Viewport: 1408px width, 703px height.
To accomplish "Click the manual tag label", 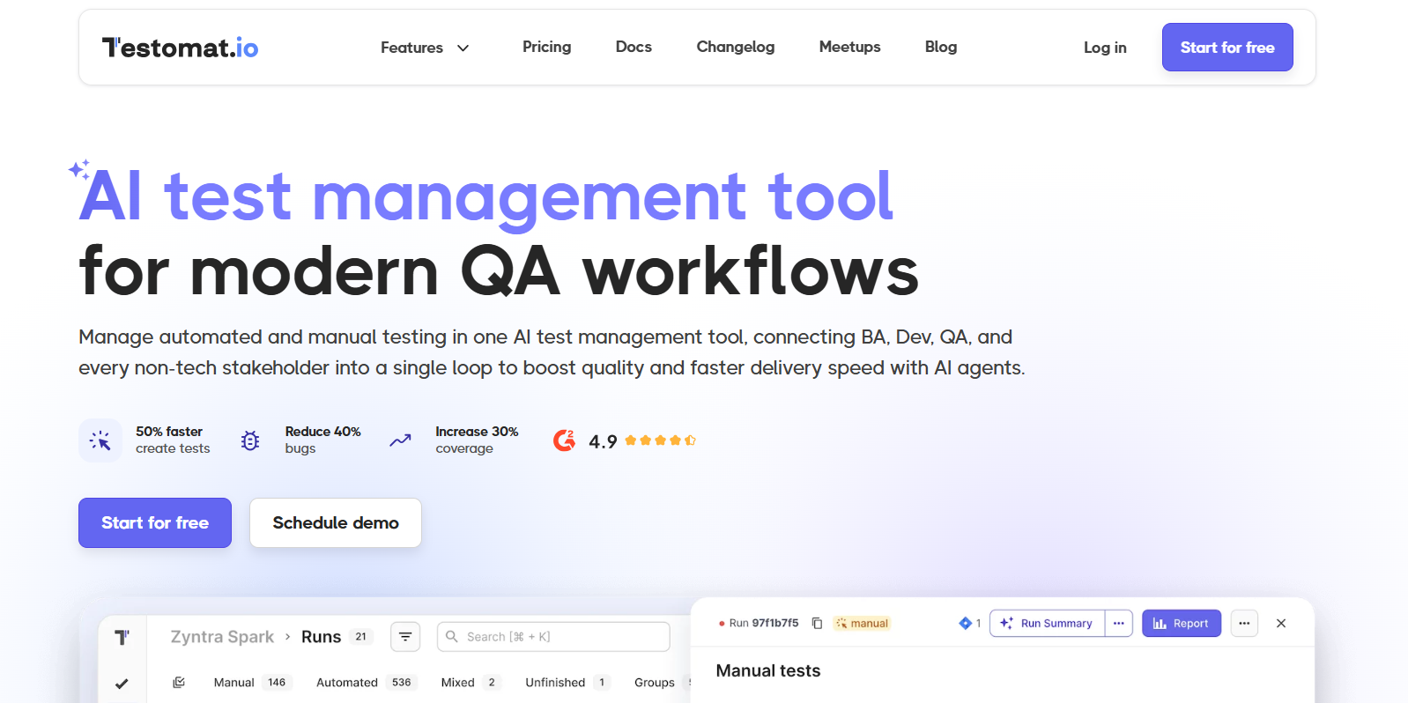I will pyautogui.click(x=863, y=623).
